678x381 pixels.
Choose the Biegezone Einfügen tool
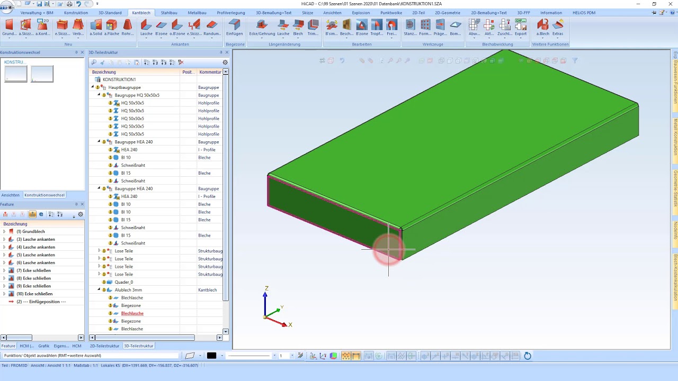234,28
